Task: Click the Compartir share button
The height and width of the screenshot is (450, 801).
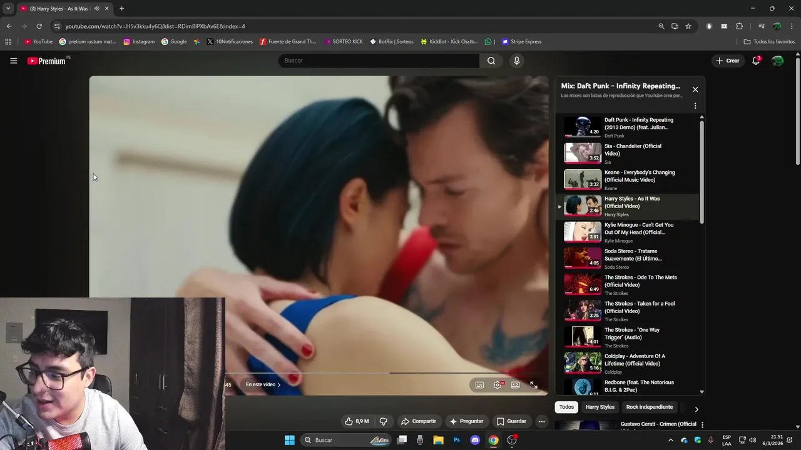Action: (419, 421)
